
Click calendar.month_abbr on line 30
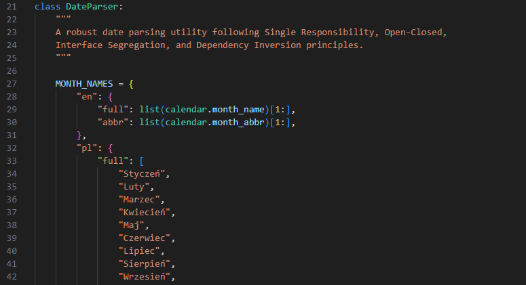214,123
